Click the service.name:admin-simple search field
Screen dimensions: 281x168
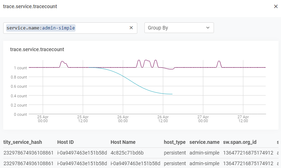point(67,28)
